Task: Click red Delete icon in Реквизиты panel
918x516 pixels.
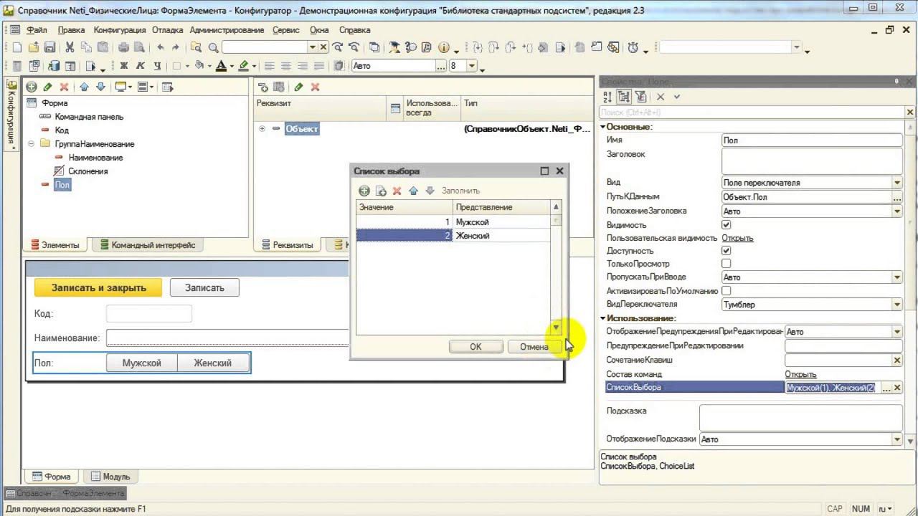Action: pyautogui.click(x=314, y=87)
